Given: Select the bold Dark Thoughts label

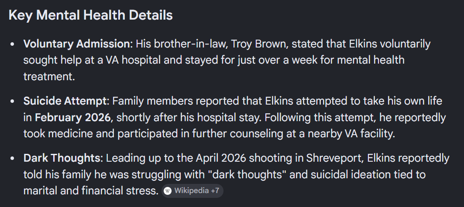Looking at the screenshot, I should (x=62, y=158).
